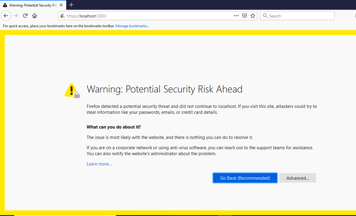Image resolution: width=356 pixels, height=216 pixels.
Task: Go to the Home page icon
Action: (35, 16)
